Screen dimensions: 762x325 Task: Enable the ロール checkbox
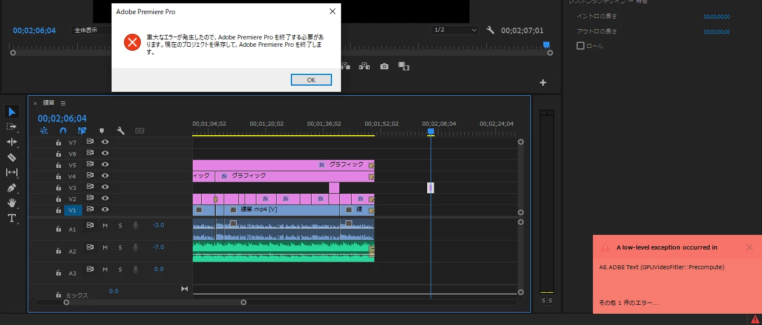[581, 46]
